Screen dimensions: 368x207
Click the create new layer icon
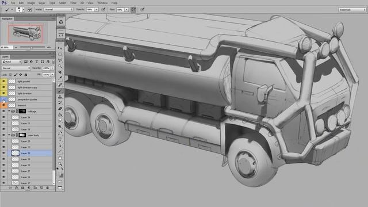tap(41, 188)
